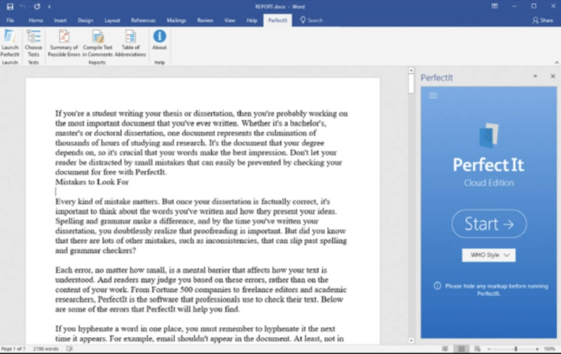Zoom in with the plus button
Image resolution: width=561 pixels, height=354 pixels.
[x=537, y=349]
